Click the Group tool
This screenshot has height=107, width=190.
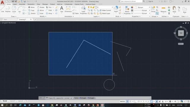point(153,9)
